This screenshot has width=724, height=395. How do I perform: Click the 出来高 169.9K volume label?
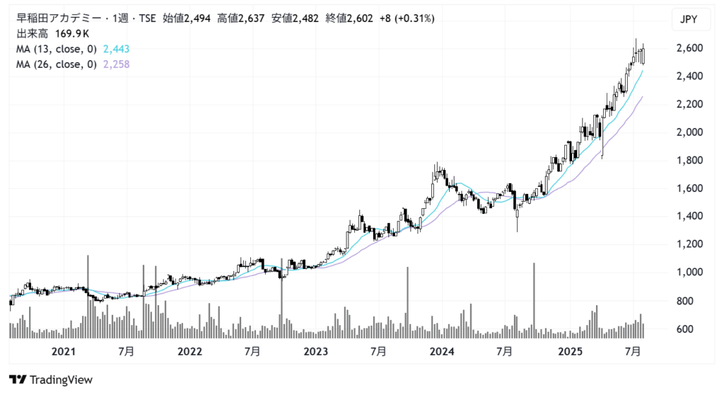(52, 34)
